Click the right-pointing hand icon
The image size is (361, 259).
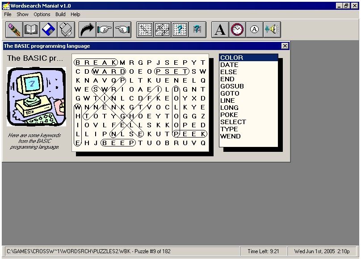[105, 30]
